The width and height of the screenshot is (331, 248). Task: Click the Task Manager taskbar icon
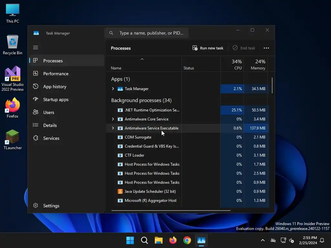pos(201,240)
